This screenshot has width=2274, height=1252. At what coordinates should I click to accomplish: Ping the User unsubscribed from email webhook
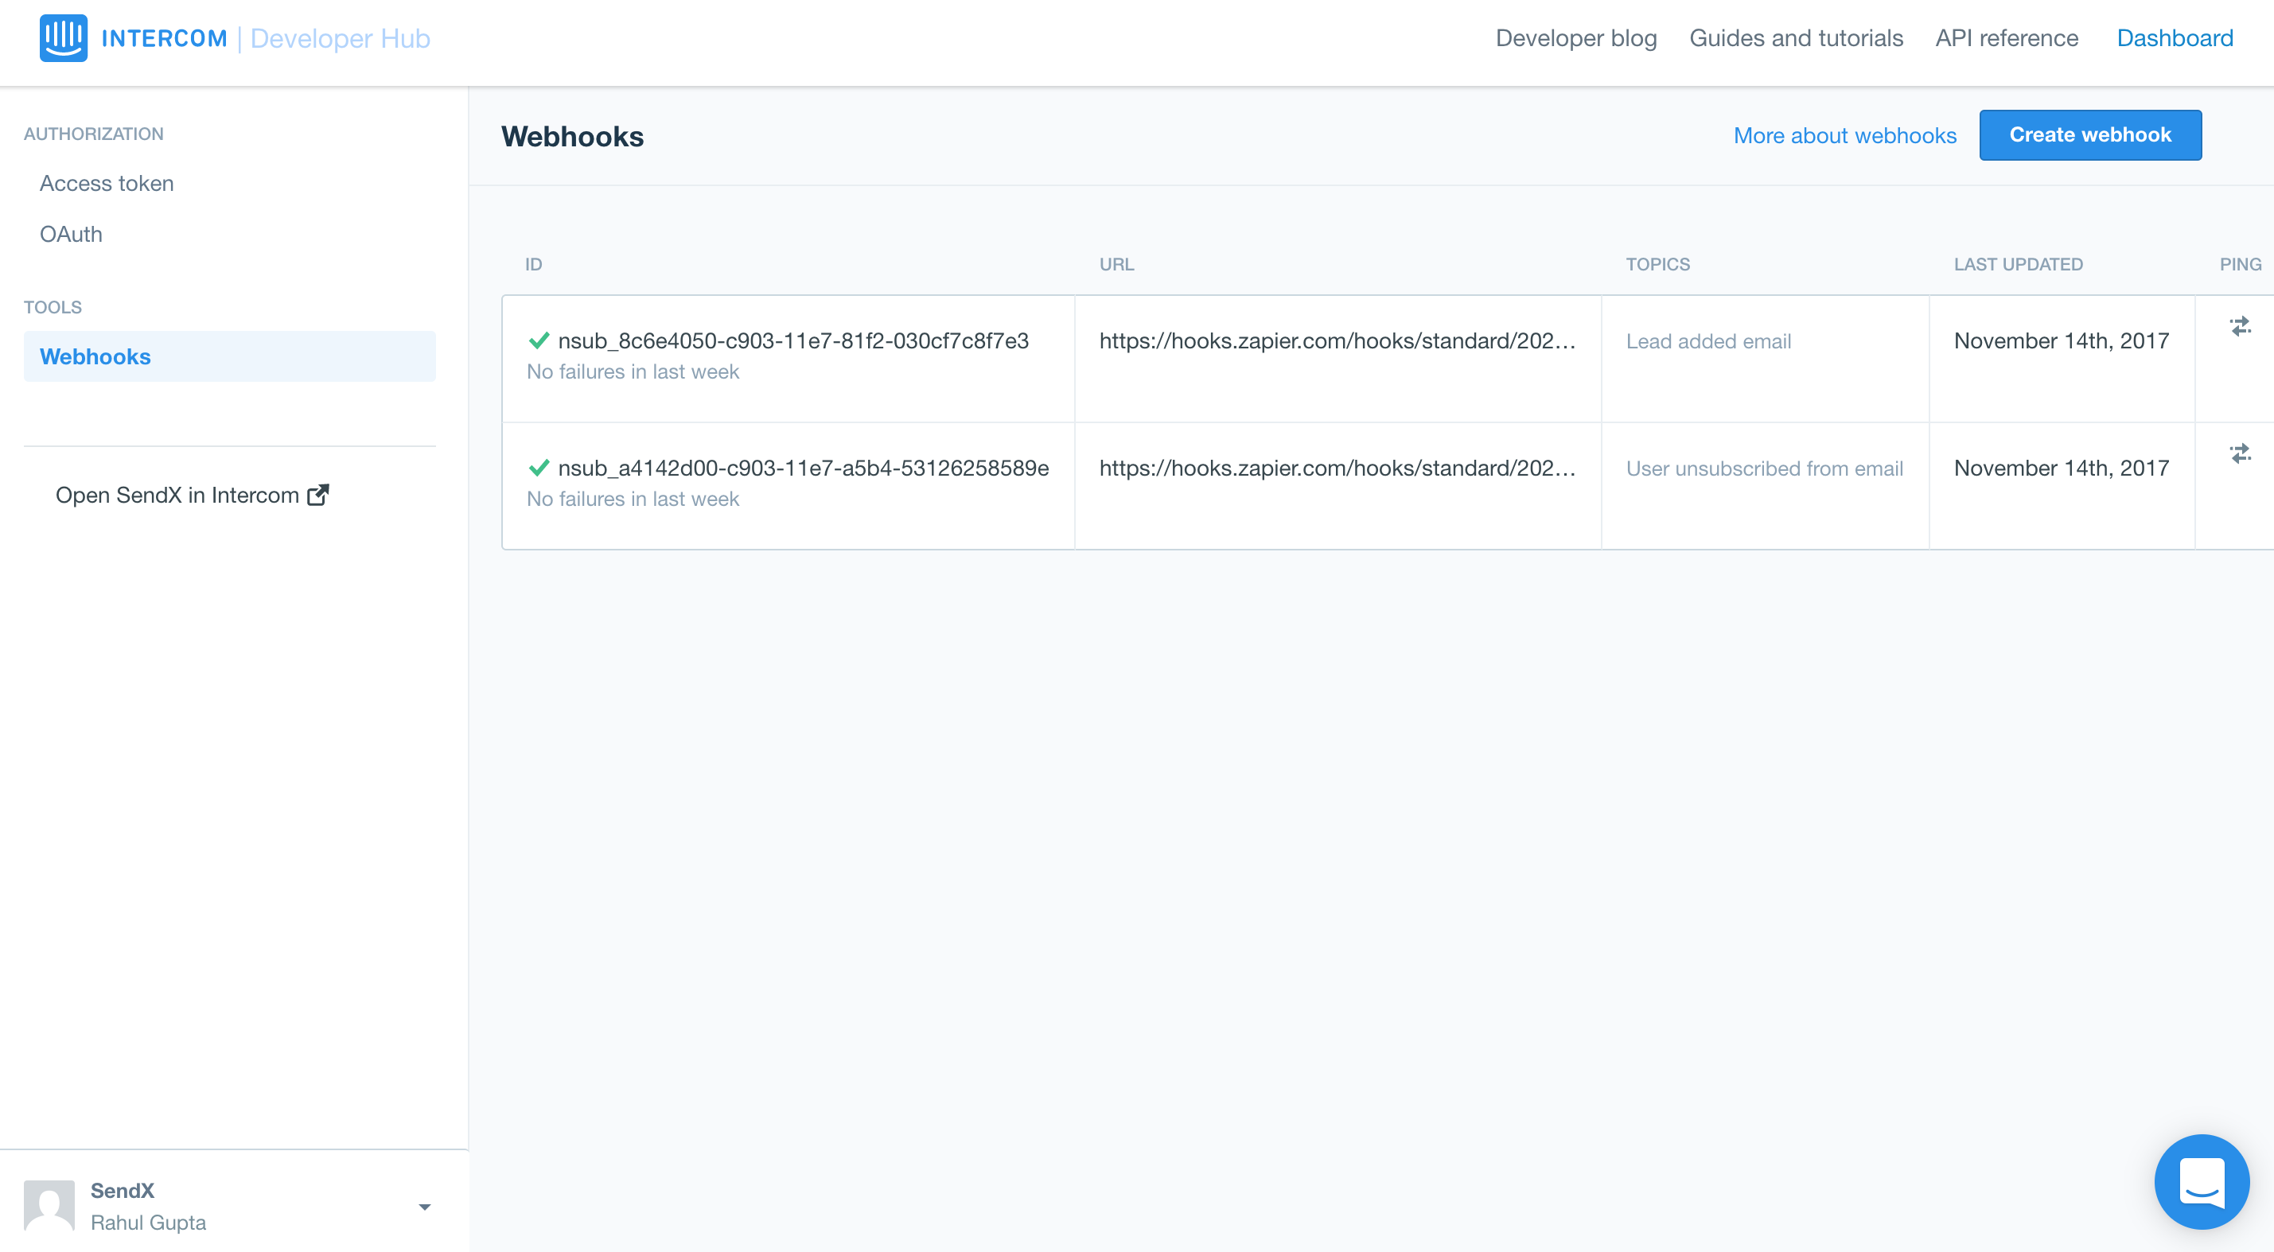point(2240,453)
